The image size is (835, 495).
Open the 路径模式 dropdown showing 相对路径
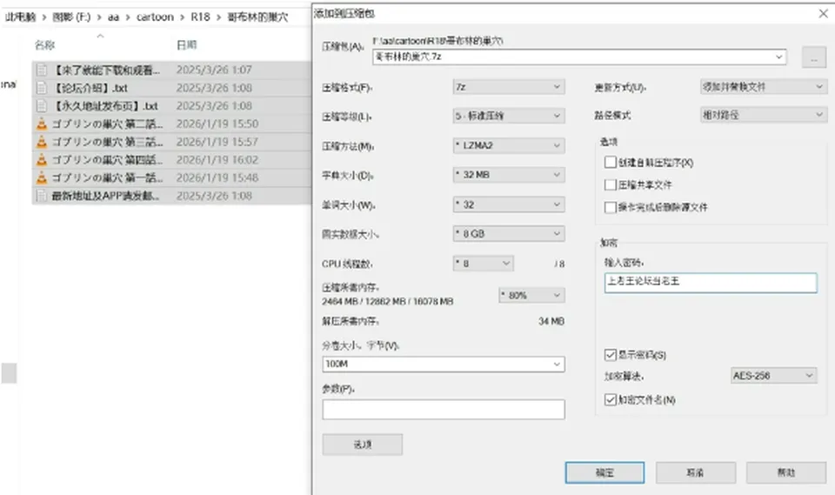(x=763, y=115)
